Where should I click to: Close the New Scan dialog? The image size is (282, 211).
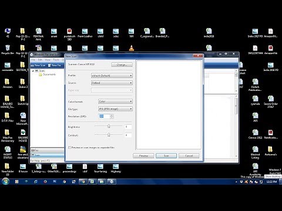pos(198,56)
